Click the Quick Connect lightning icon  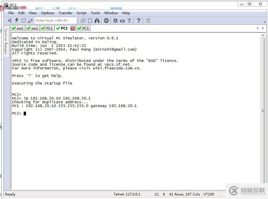(16, 21)
